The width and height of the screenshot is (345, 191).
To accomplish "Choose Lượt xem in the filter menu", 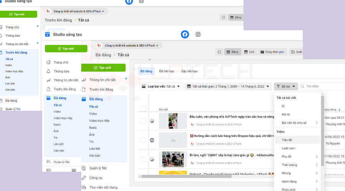I will tap(288, 148).
